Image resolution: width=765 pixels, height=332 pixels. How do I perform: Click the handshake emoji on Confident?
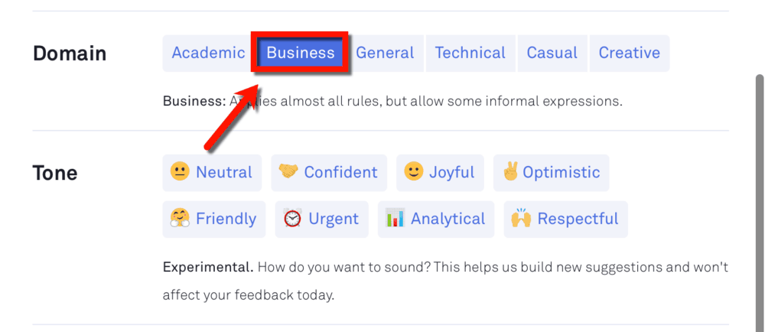tap(288, 171)
